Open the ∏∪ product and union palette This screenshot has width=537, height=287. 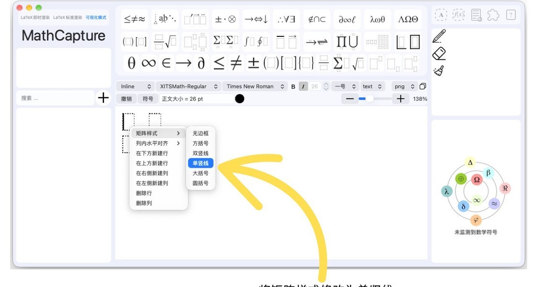pos(347,42)
